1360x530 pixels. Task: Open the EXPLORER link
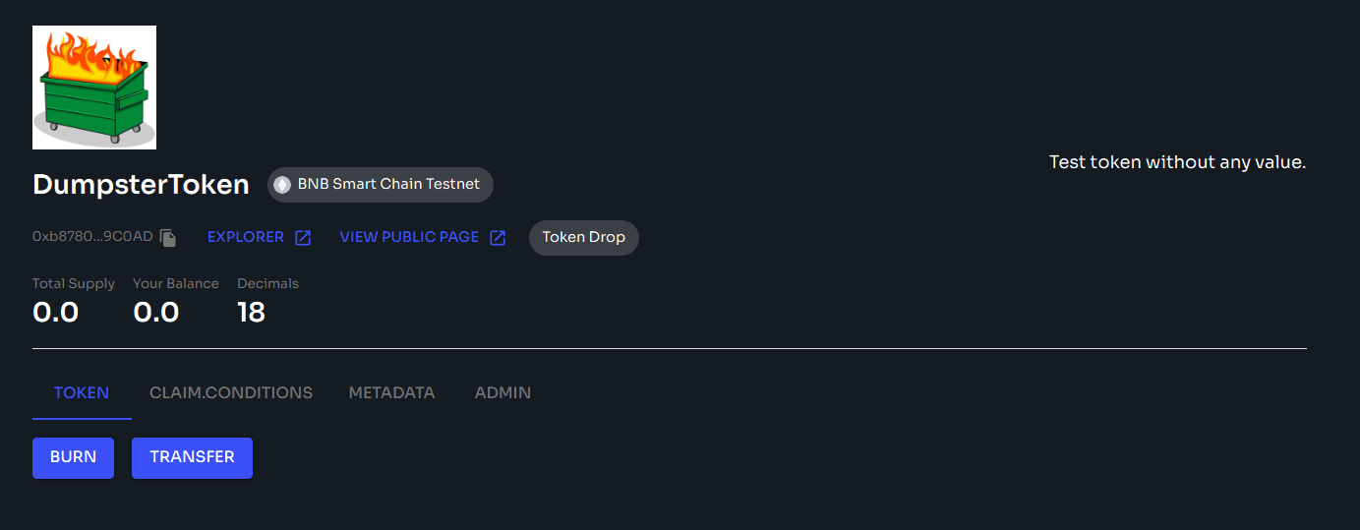(x=246, y=237)
